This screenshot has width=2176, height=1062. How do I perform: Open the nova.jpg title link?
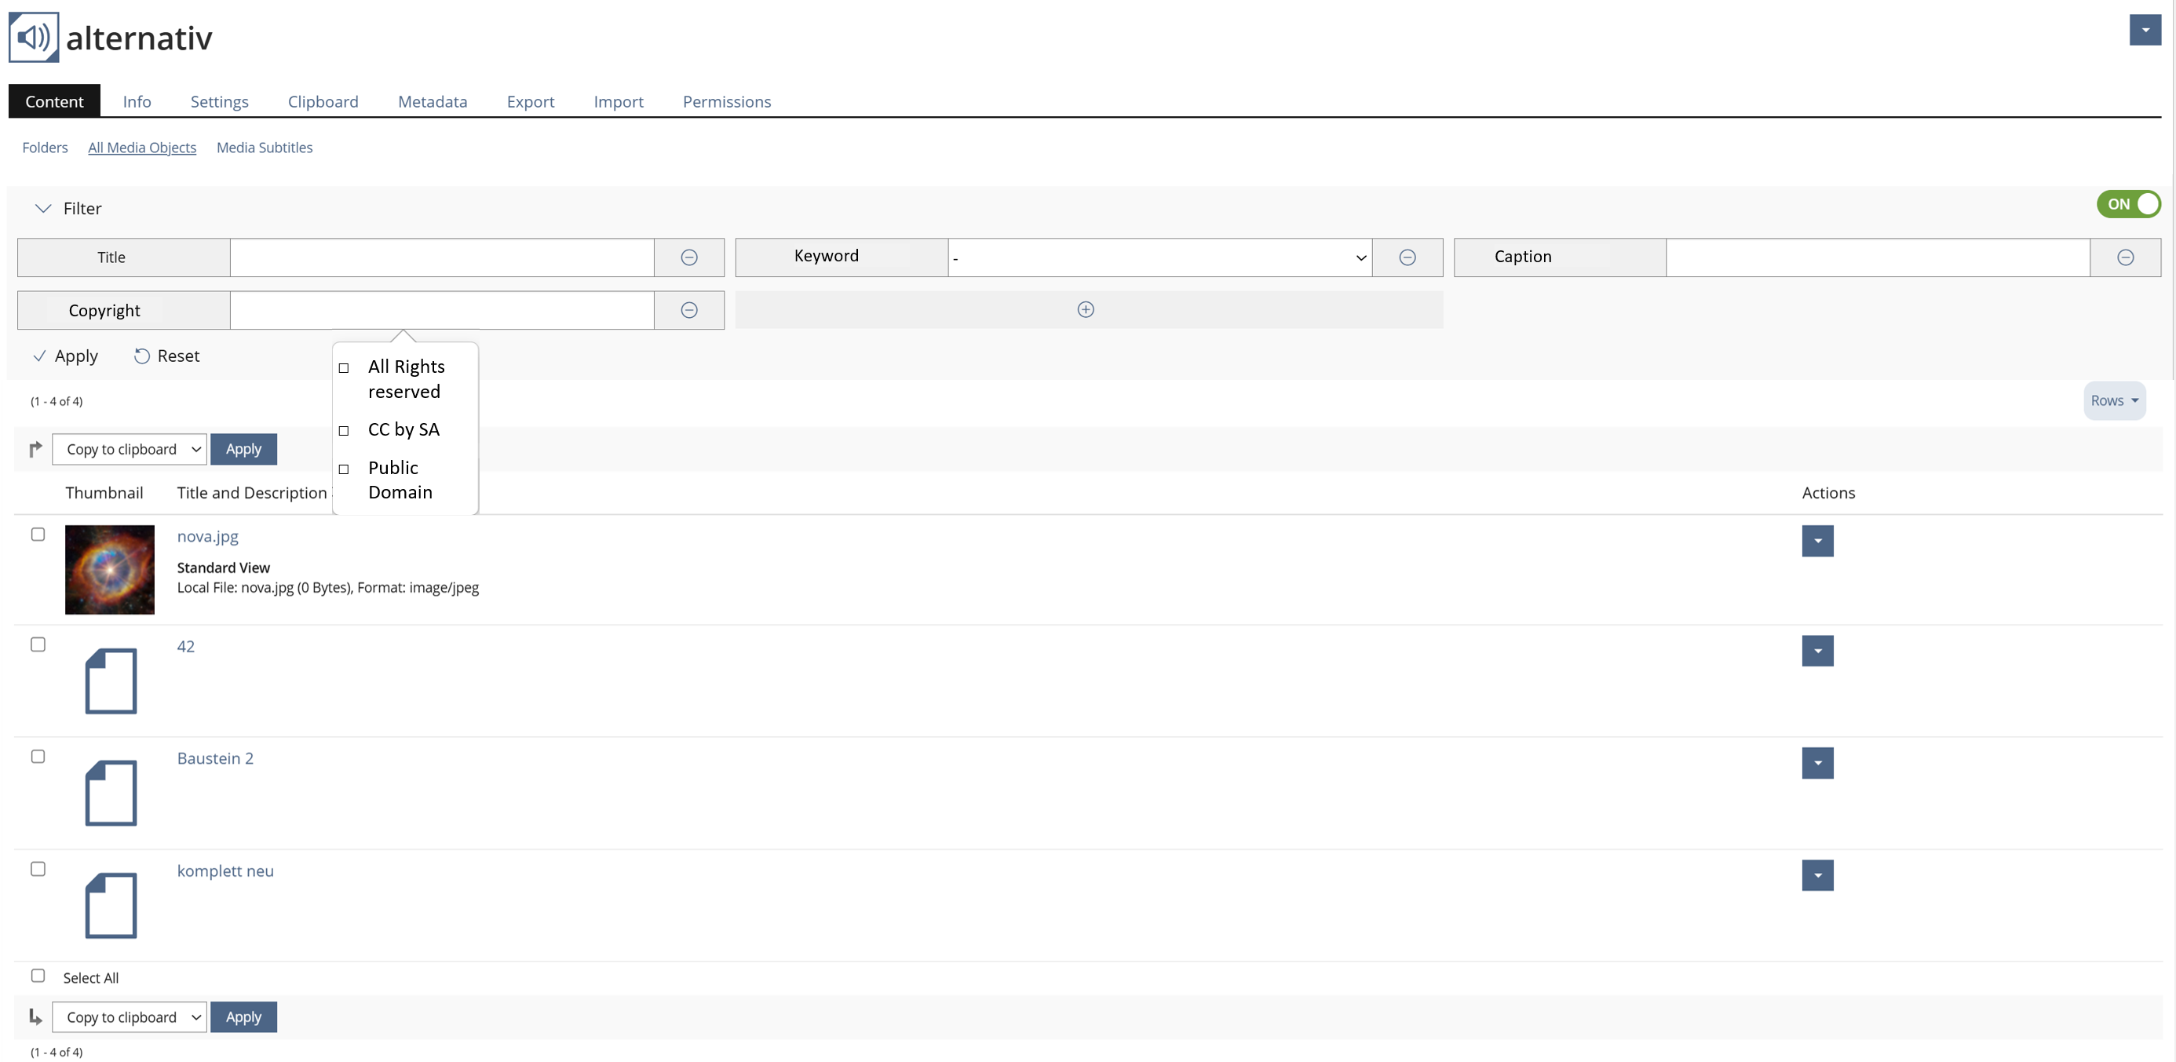[208, 536]
